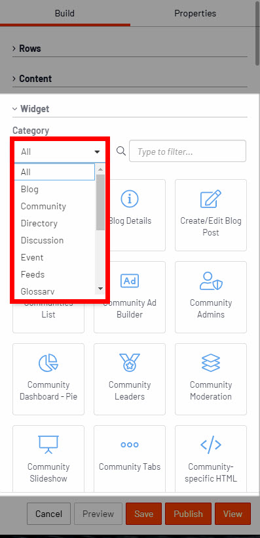Select Directory in the category list
Screen dimensions: 260x538
pos(54,223)
